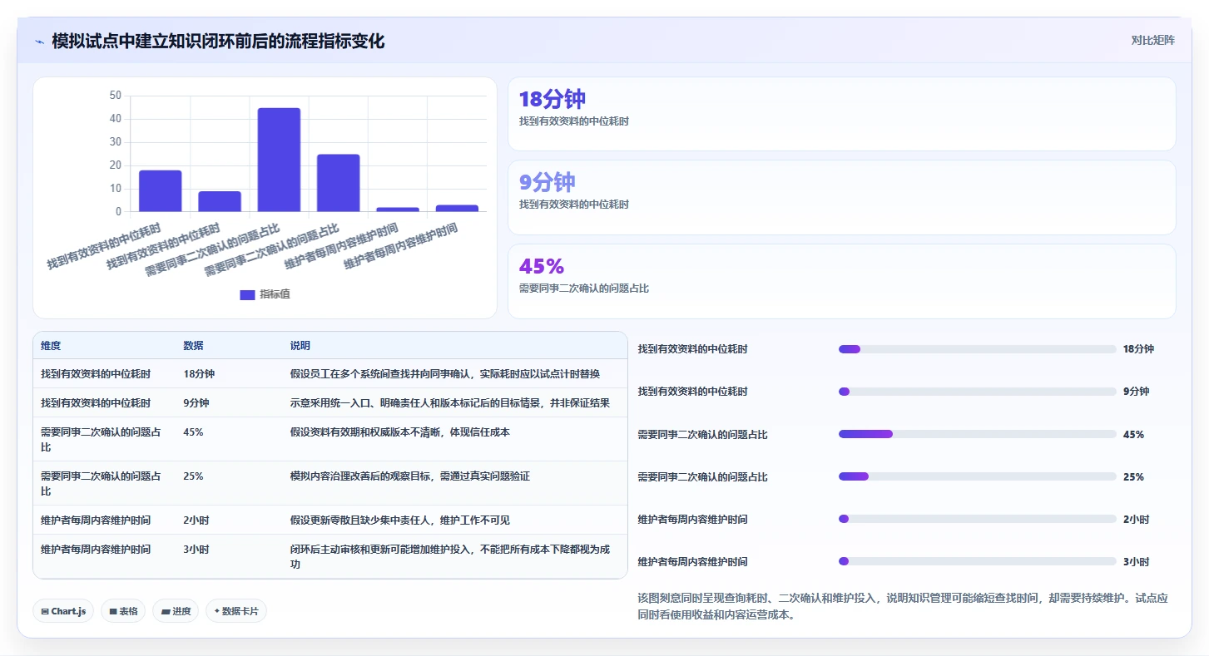
Task: Select the 表格 tag pill
Action: coord(123,611)
